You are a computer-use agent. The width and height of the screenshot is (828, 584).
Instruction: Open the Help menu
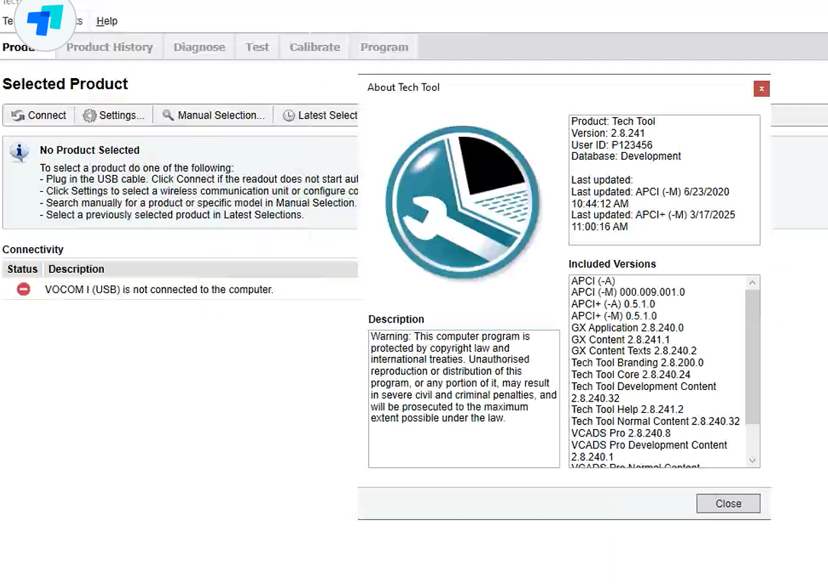pos(107,21)
